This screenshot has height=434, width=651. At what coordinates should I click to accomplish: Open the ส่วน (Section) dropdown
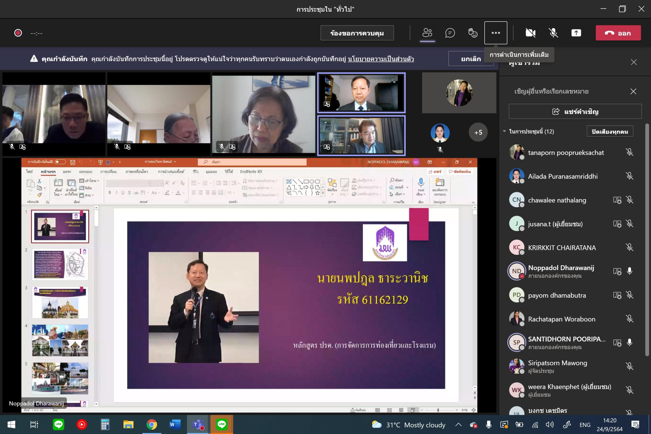(87, 195)
